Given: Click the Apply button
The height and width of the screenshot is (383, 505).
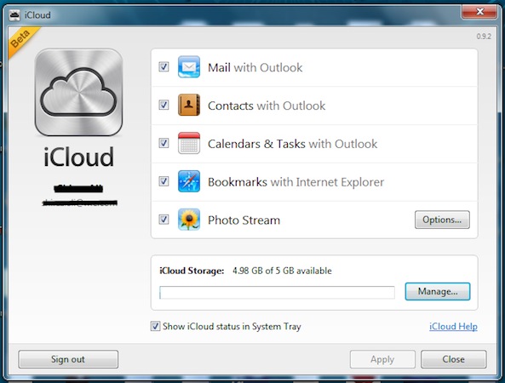Looking at the screenshot, I should 382,359.
